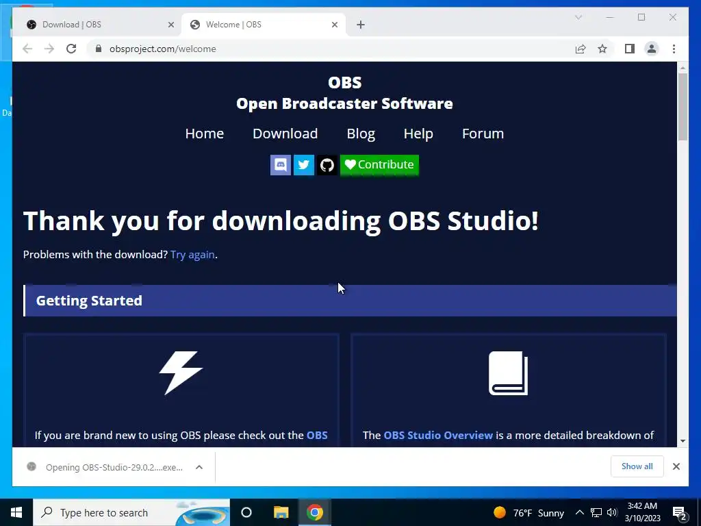Open the tab search dropdown chevron

[578, 17]
